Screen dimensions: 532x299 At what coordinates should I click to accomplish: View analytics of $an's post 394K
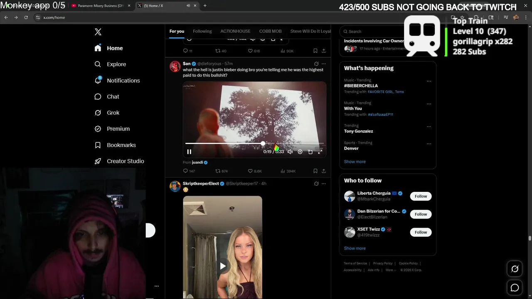click(x=288, y=171)
